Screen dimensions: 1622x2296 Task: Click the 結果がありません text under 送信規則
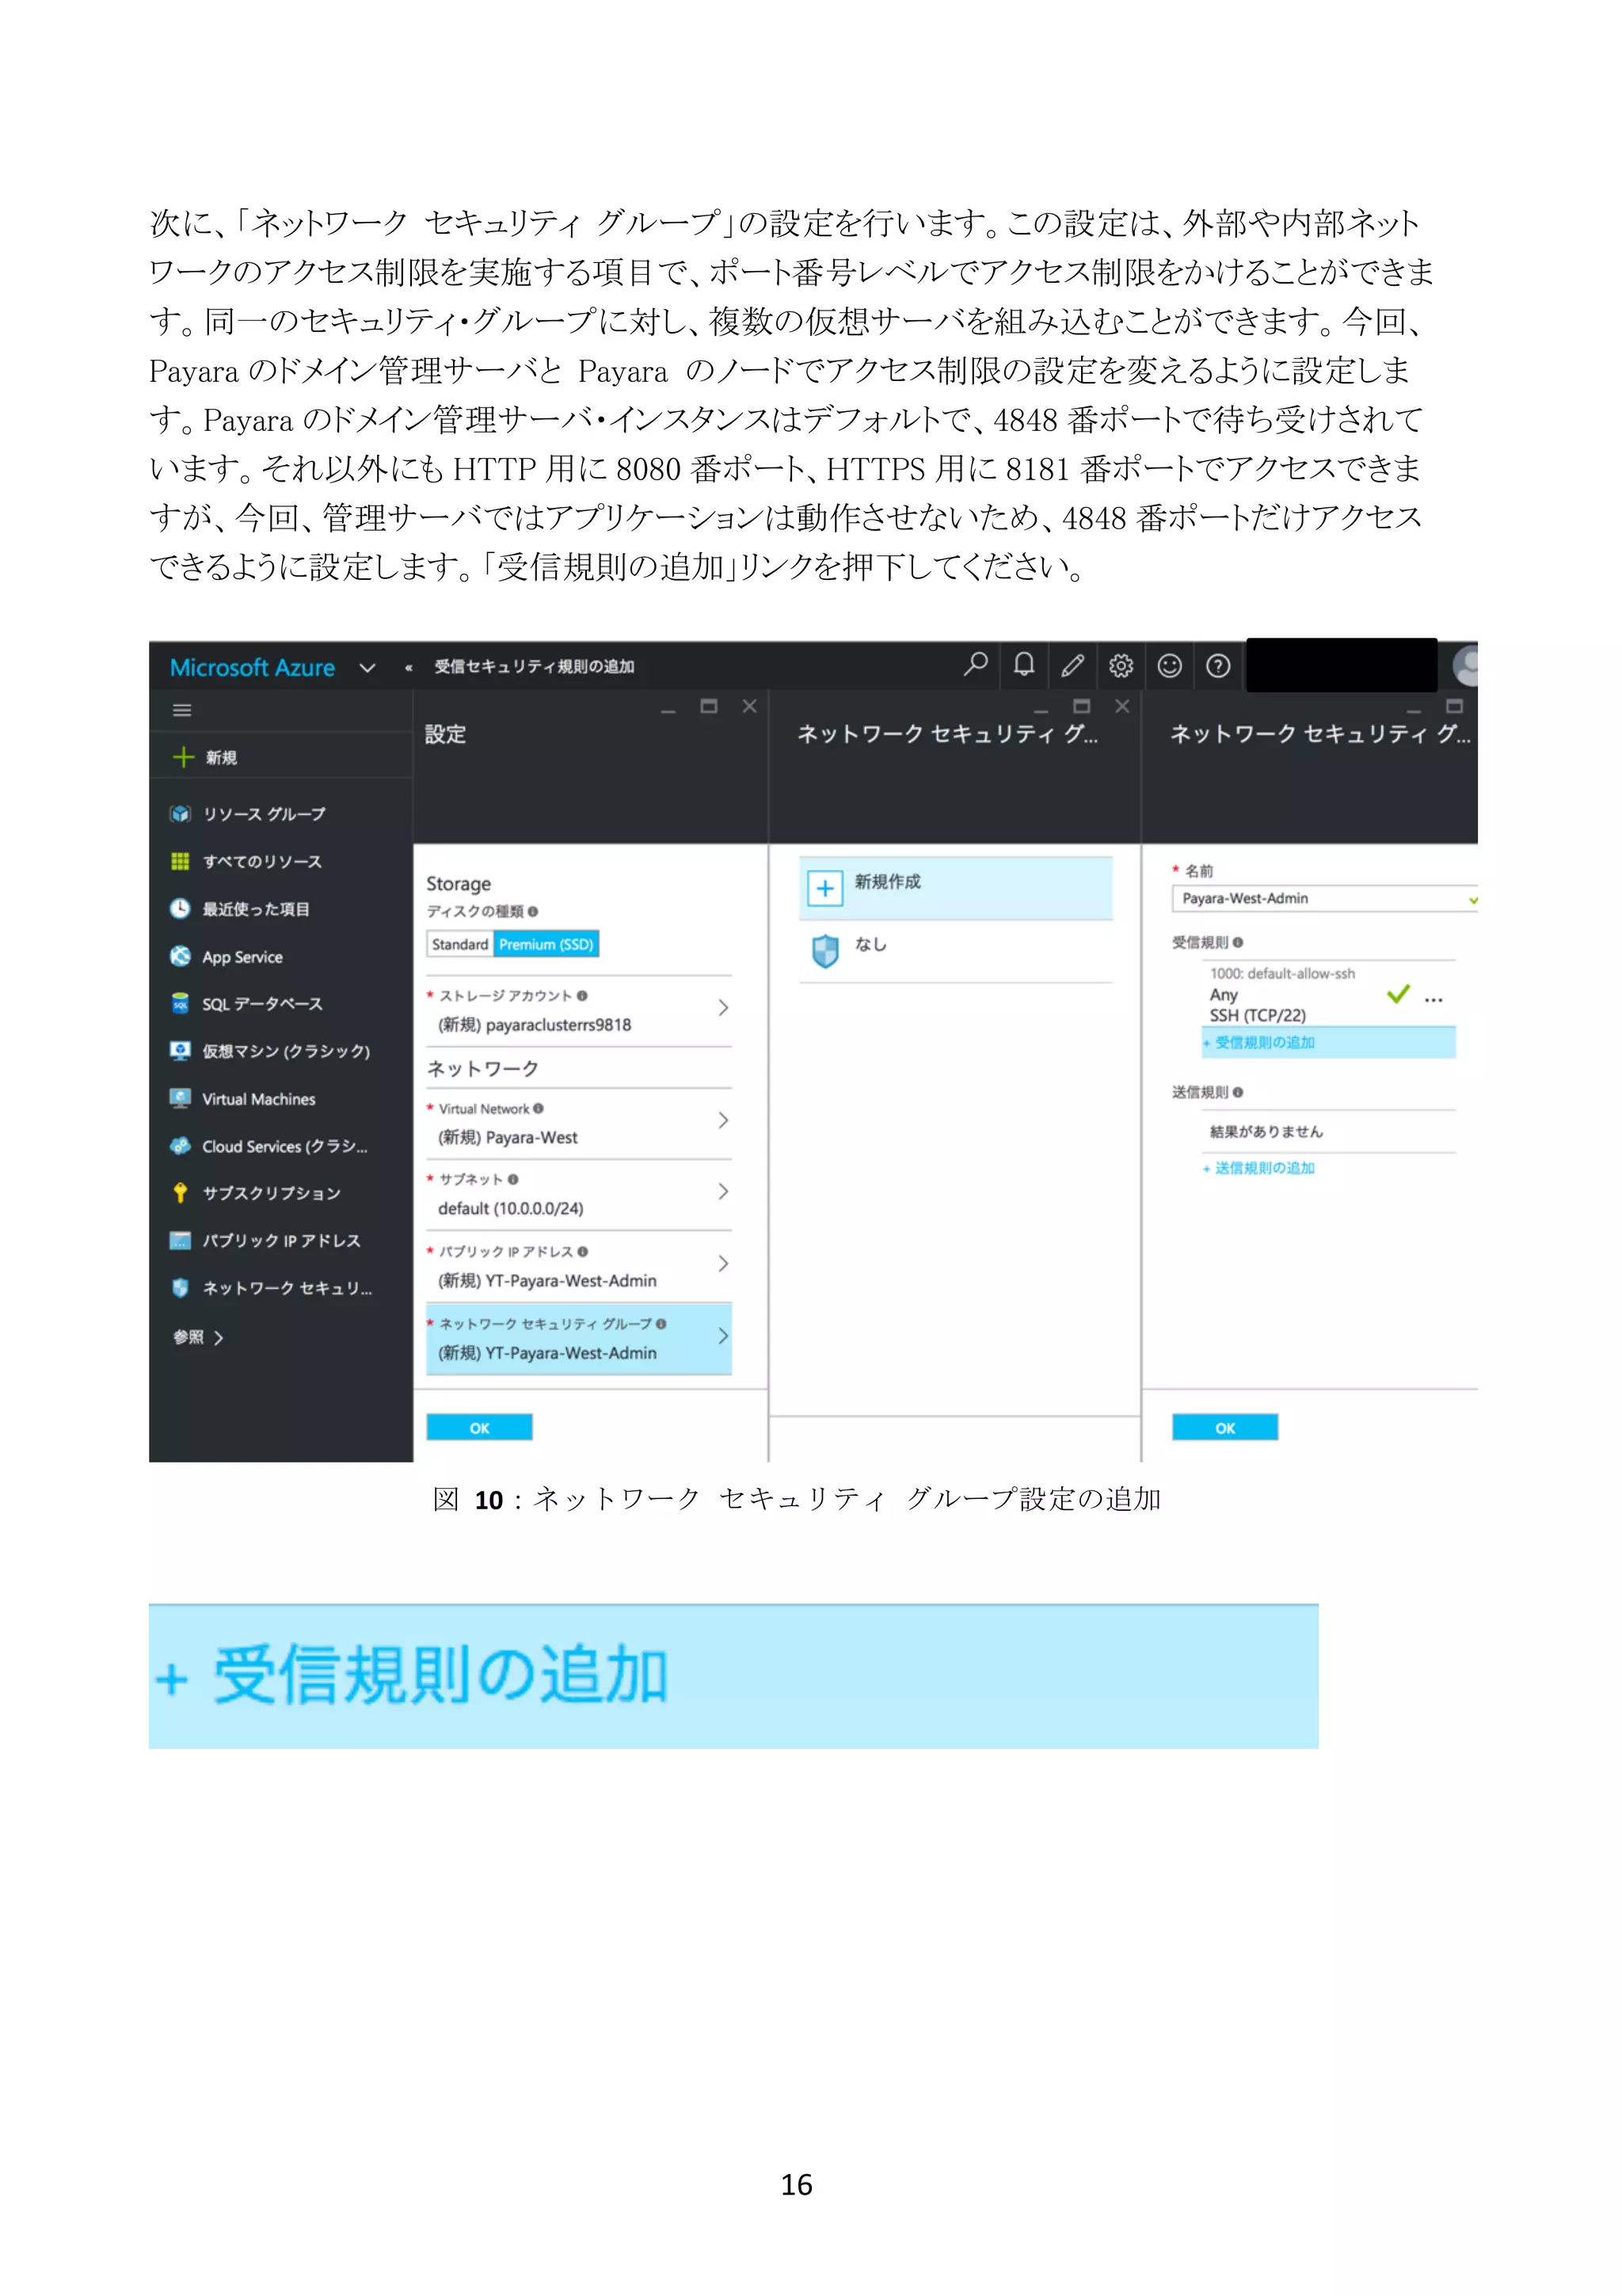point(1266,1131)
